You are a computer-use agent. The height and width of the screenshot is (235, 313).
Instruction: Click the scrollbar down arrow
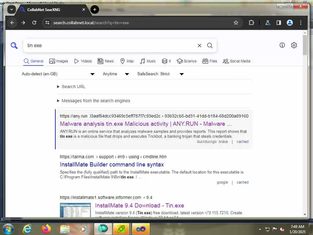click(x=305, y=214)
